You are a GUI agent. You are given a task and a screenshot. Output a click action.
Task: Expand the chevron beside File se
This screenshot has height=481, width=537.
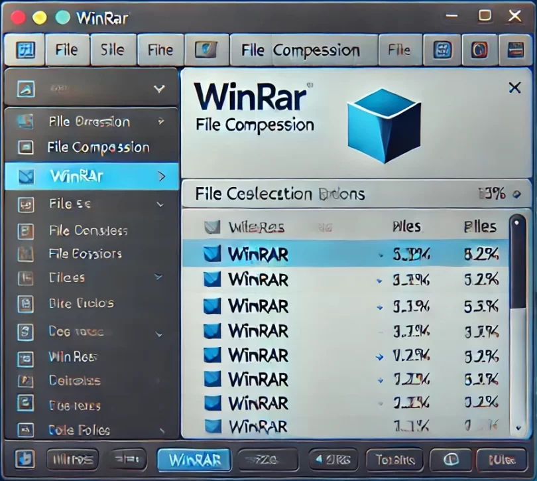click(x=160, y=204)
